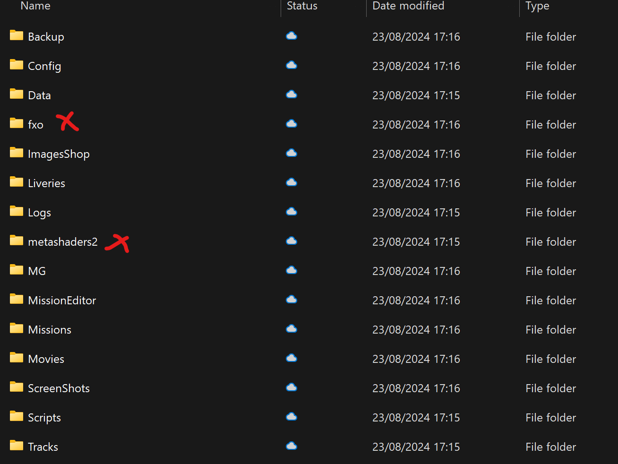
Task: Sort by Date modified column header
Action: (x=408, y=6)
